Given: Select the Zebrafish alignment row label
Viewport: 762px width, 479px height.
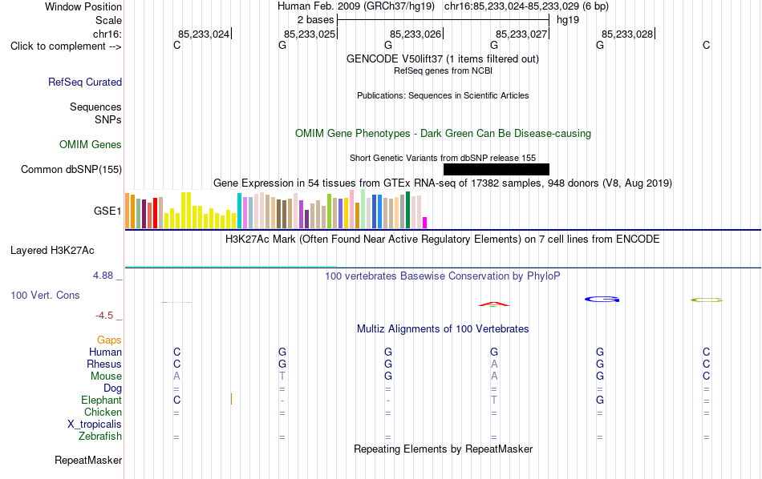Looking at the screenshot, I should (100, 436).
